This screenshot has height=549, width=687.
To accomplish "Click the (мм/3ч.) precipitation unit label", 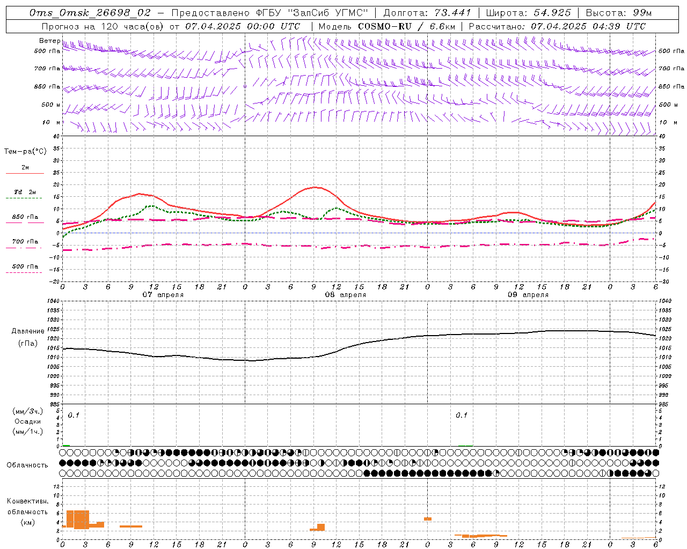I will [28, 411].
